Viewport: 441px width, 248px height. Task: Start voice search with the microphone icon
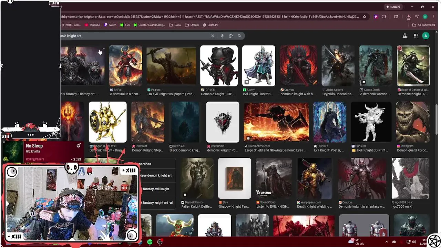(x=222, y=36)
